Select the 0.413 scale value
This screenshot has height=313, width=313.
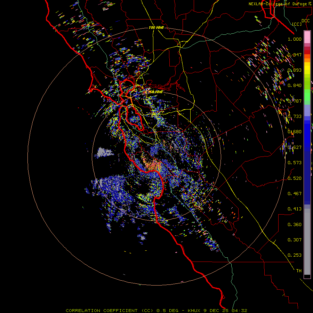tap(295, 209)
